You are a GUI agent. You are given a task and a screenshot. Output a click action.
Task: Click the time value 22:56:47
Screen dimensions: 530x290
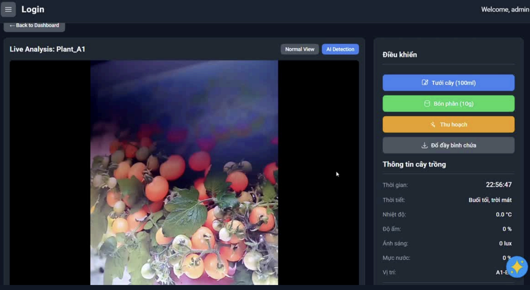(499, 185)
